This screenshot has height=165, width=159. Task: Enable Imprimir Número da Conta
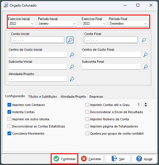coord(87,119)
